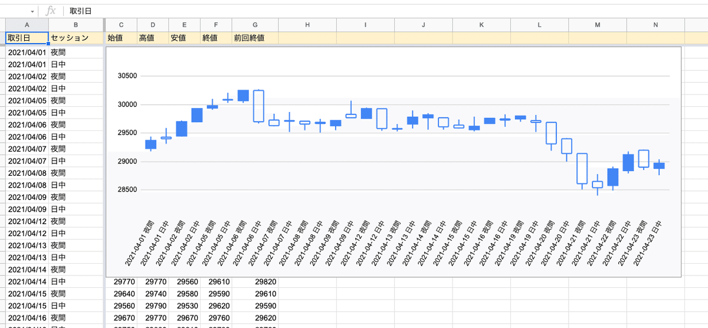Click the 29760 cell in 終値 column
Screen dimensions: 708x328
[216, 317]
